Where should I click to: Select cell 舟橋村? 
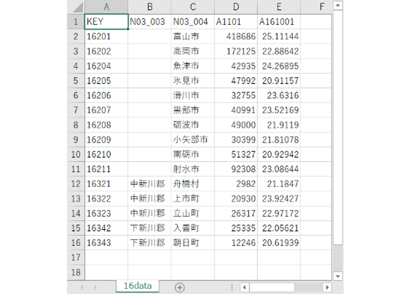click(x=193, y=184)
